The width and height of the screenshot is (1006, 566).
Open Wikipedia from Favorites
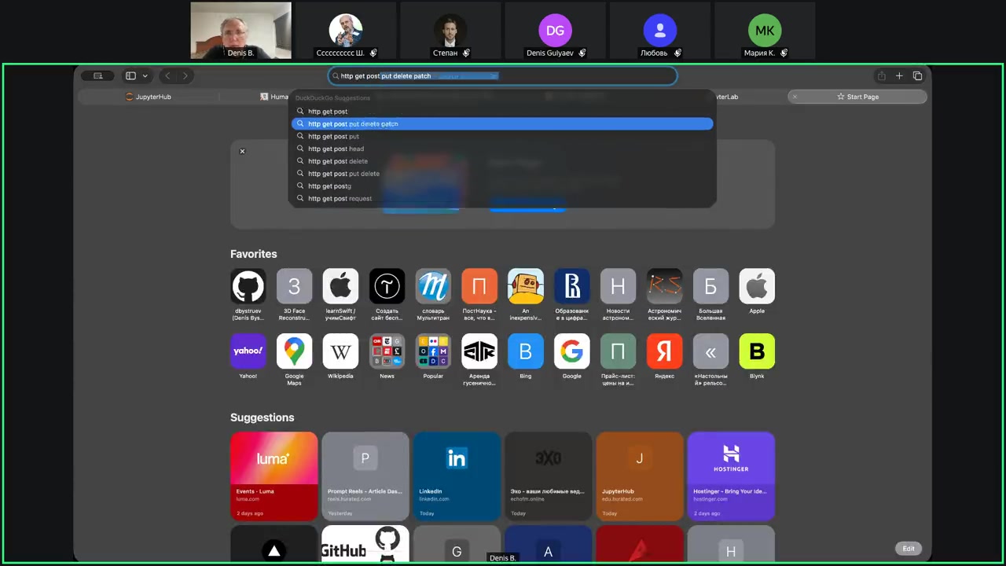[x=340, y=351]
